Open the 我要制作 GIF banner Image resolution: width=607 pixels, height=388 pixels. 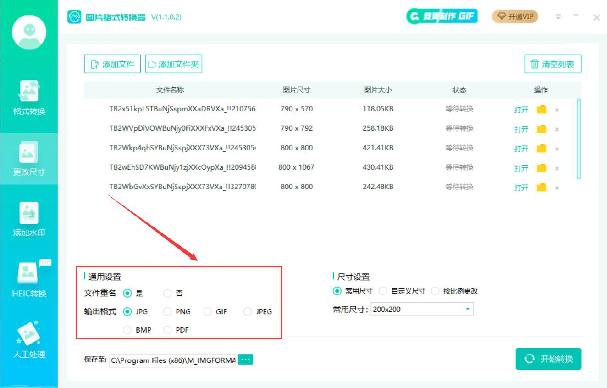[x=441, y=17]
